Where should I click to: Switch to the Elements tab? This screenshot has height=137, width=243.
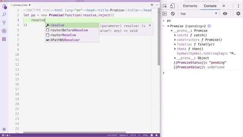[190, 6]
